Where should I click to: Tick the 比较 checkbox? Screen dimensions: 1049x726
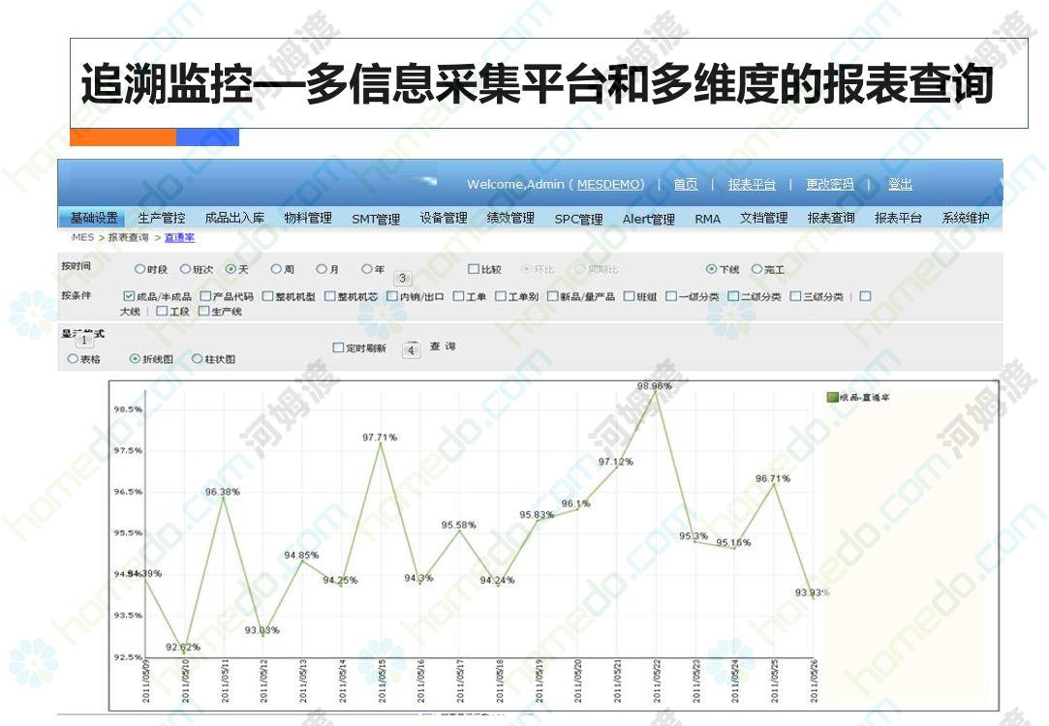pos(474,269)
